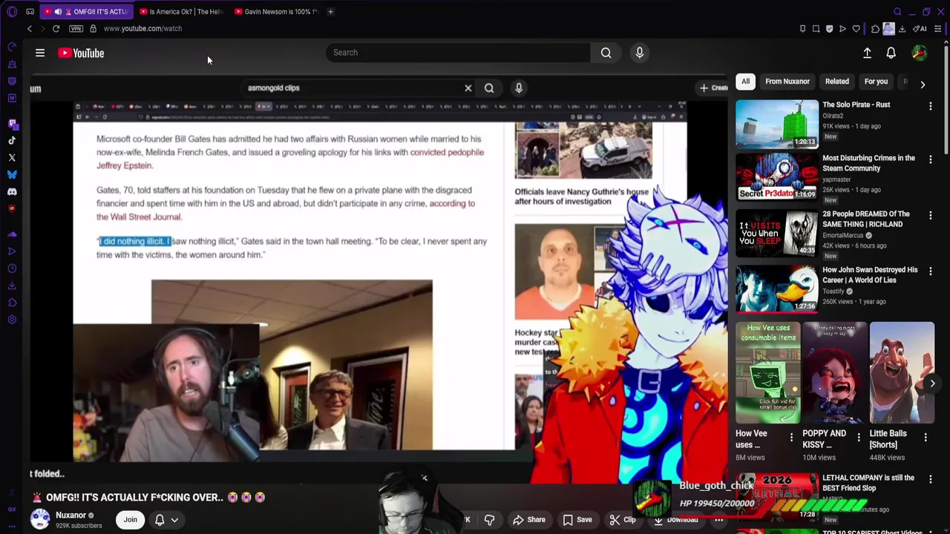Open the Nuxanor channel name link
This screenshot has width=950, height=534.
pos(71,515)
